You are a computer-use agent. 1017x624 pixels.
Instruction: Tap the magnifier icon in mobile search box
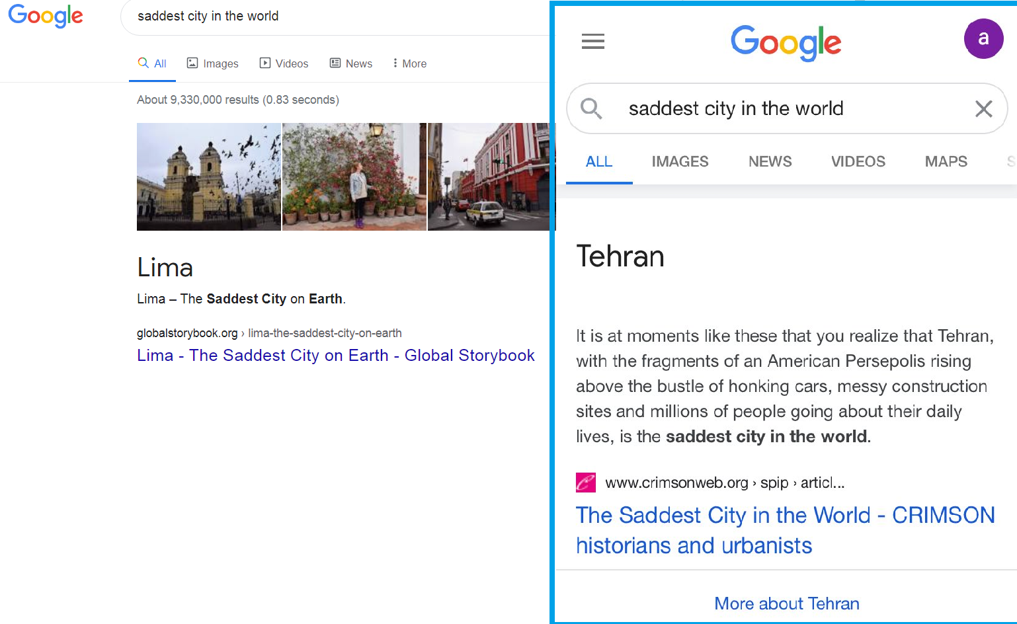(x=591, y=108)
